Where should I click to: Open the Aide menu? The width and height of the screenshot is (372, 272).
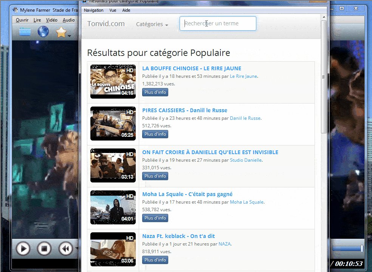pos(126,10)
